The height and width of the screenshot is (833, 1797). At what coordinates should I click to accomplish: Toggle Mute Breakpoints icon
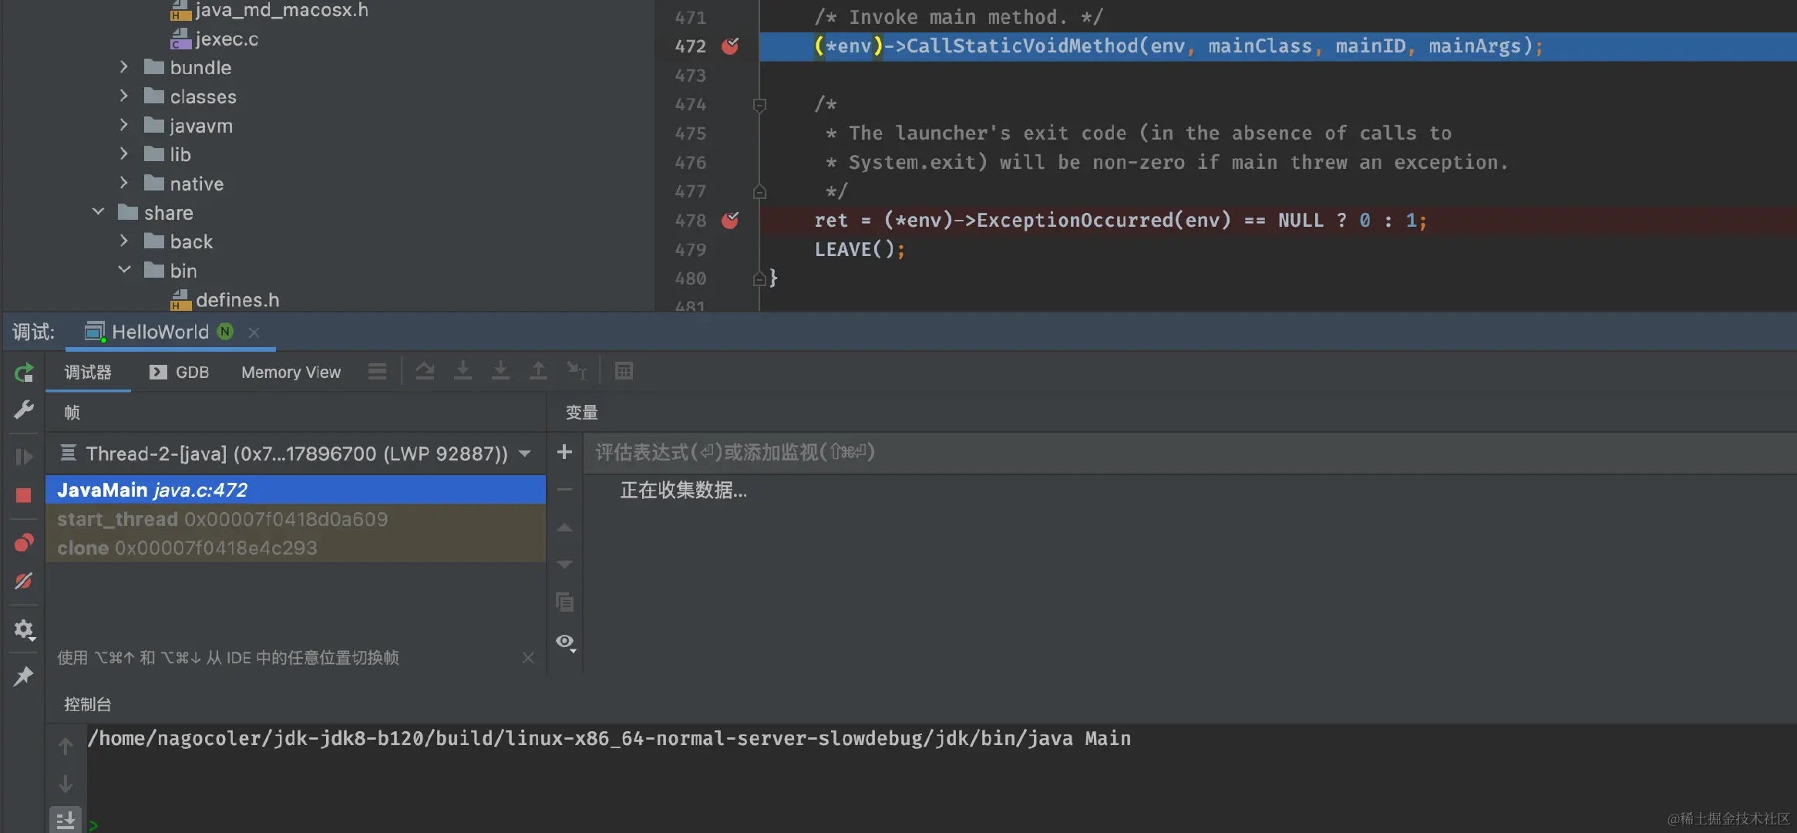(x=24, y=581)
